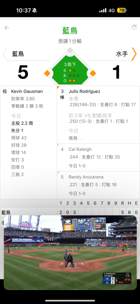Tap the orange third base diamond
Image resolution: width=140 pixels, height=304 pixels.
coord(47,73)
